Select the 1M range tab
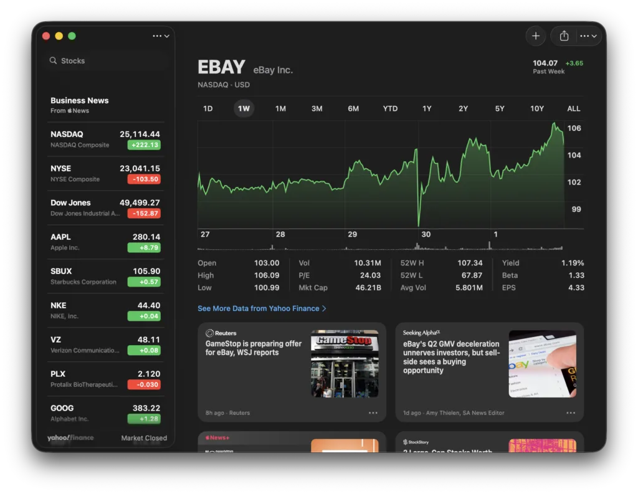638x494 pixels. 280,108
